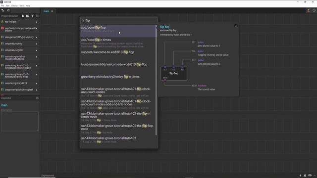
Task: Select support/welcome-to-xod/010-flip-flop suggestion
Action: coord(118,55)
